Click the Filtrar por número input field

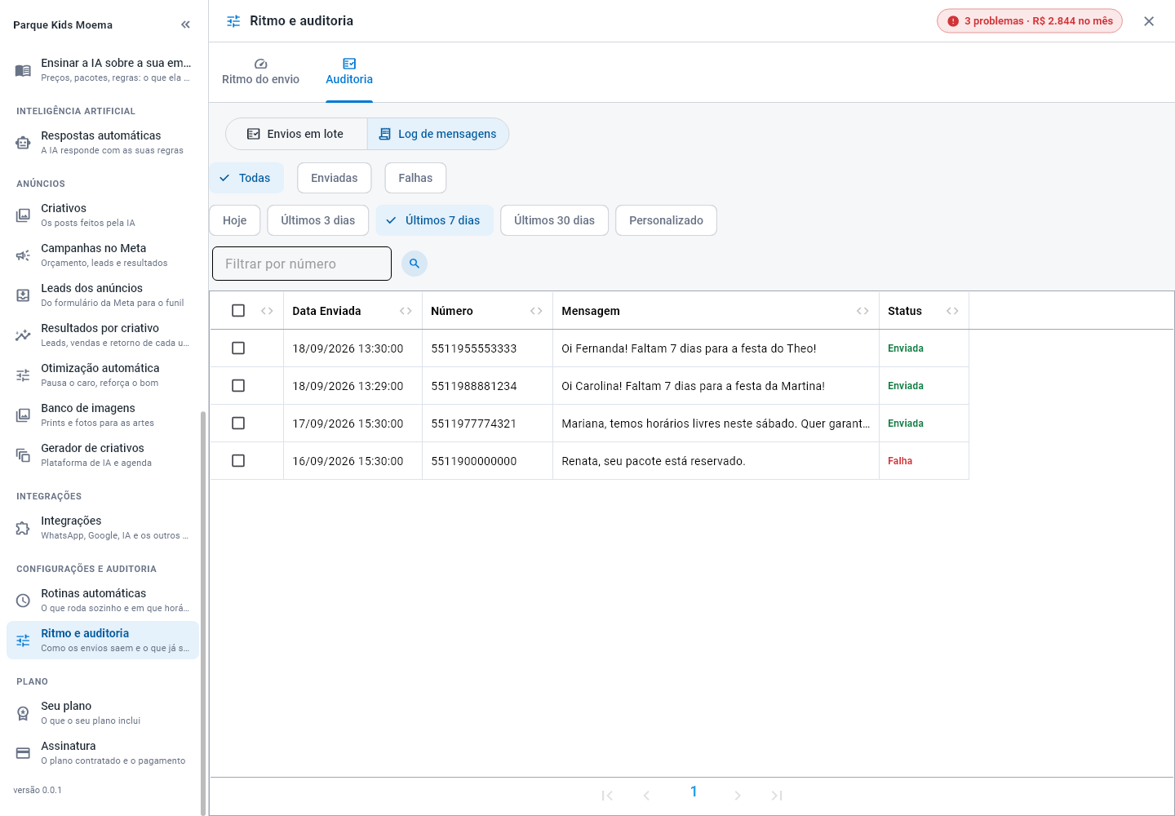[x=302, y=264]
